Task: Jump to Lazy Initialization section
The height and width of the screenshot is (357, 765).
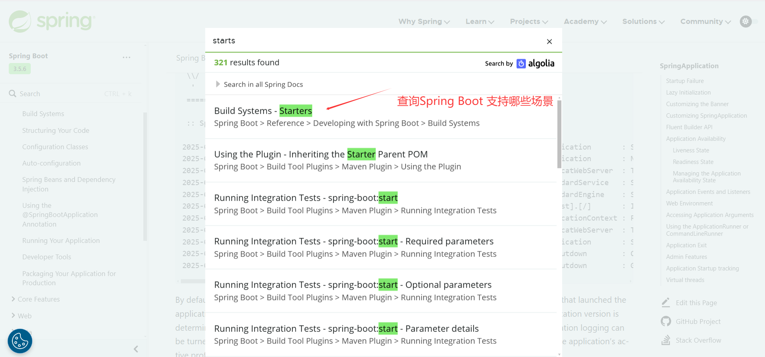Action: [x=688, y=93]
